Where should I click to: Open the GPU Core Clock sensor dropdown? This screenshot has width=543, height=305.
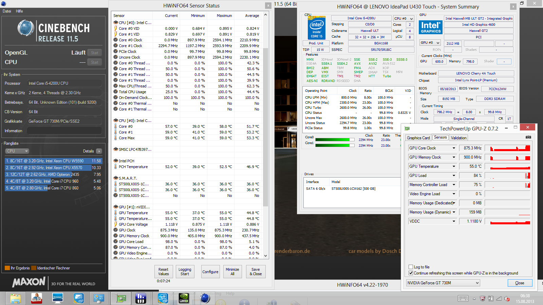tap(454, 148)
